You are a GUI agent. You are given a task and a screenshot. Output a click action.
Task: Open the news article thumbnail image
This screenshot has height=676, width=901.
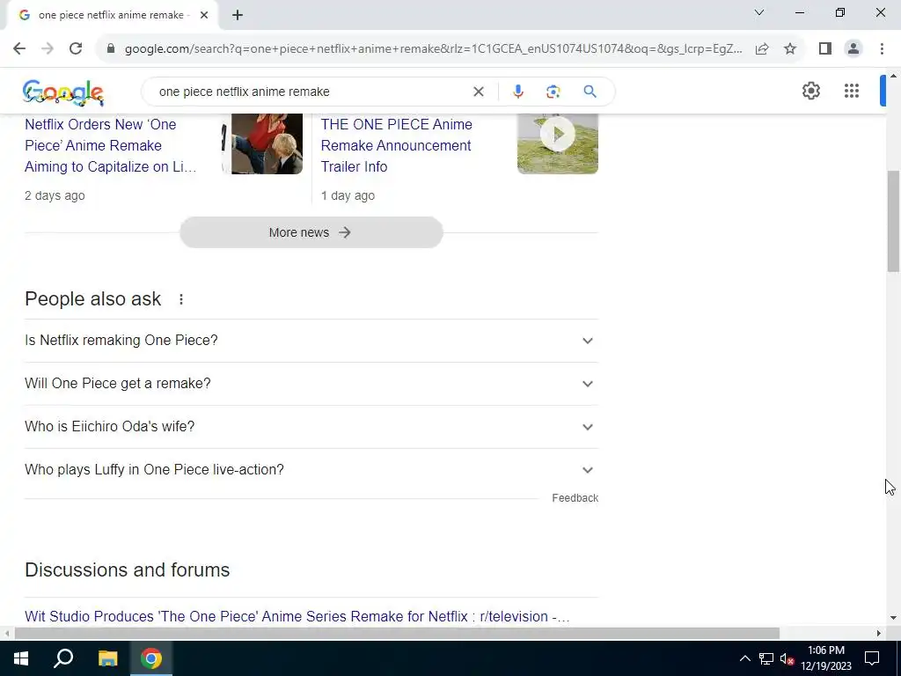(x=262, y=143)
